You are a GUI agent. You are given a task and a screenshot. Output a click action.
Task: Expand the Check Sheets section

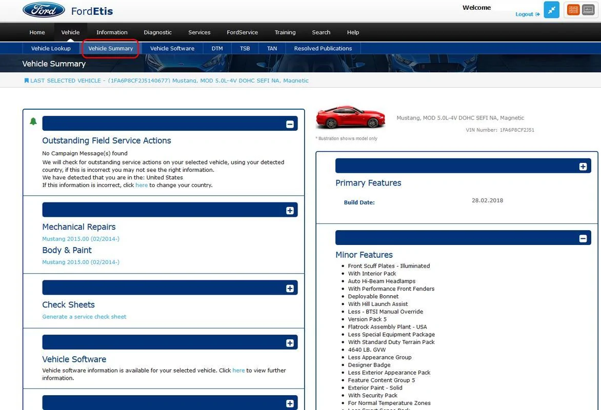(290, 288)
